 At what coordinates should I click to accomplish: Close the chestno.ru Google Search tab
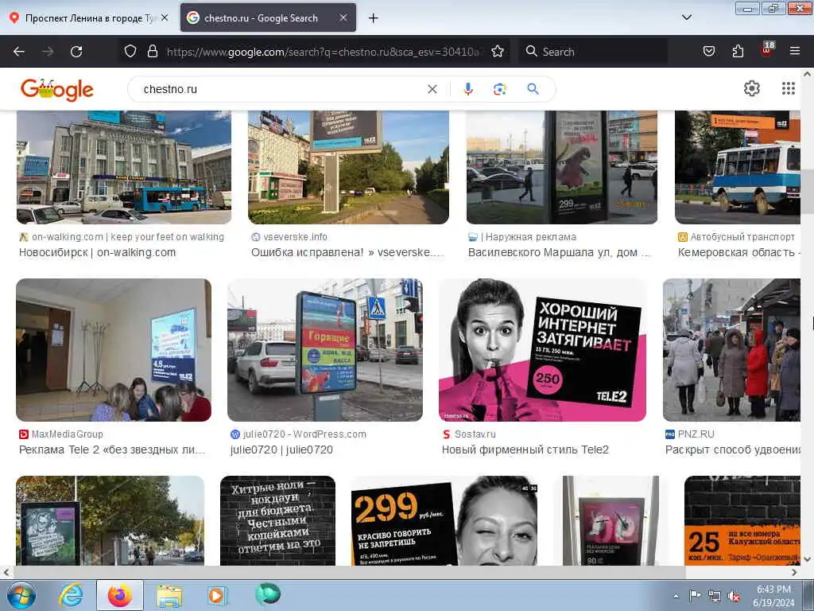point(343,18)
